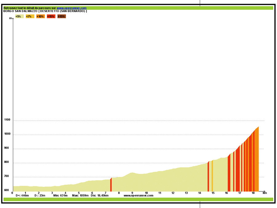277x208 pixels.
Task: Select the route title BORGO SAN DALMAZZO text
Action: click(x=21, y=11)
